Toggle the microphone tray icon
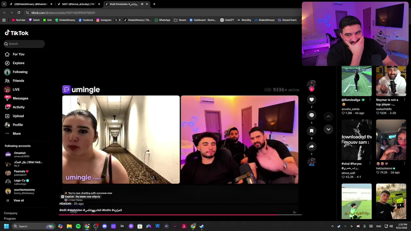The width and height of the screenshot is (411, 231). tap(365, 226)
